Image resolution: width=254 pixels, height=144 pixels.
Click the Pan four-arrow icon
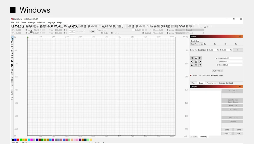click(x=49, y=26)
